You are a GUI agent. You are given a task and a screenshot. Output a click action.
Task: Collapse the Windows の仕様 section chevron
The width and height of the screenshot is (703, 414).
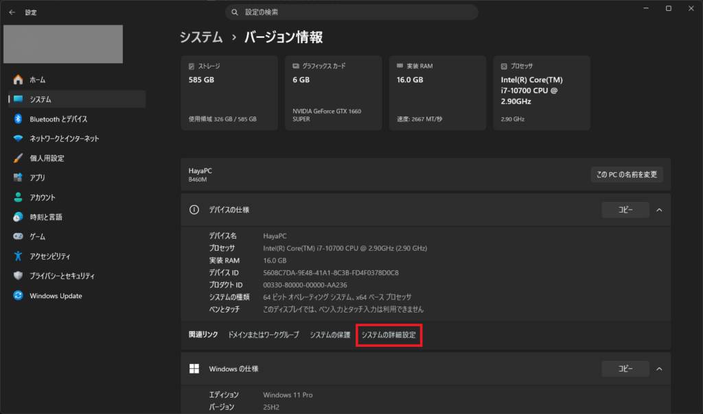coord(659,369)
